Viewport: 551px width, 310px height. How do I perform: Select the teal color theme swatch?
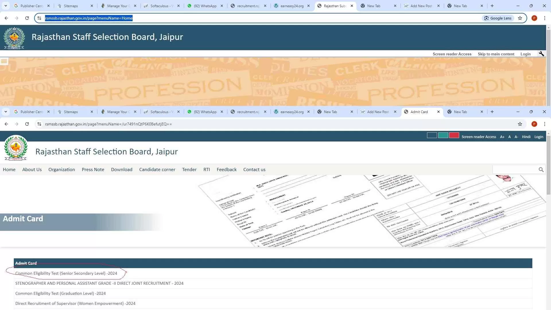click(443, 135)
